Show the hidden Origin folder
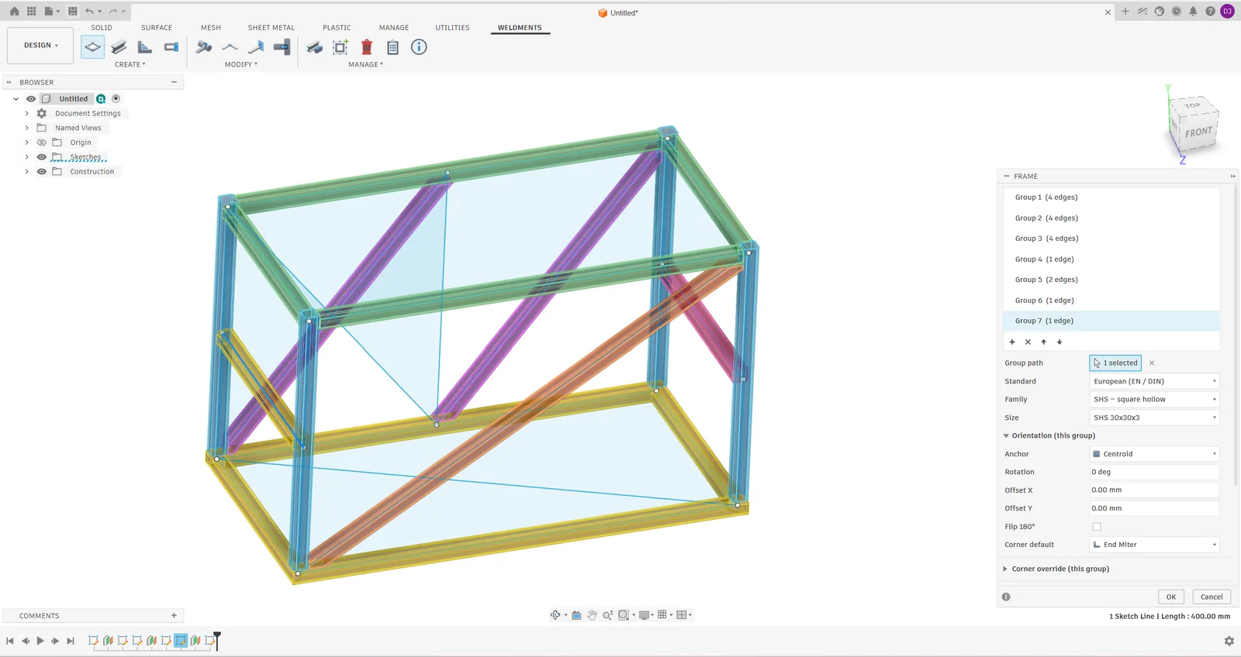1241x657 pixels. coord(42,143)
